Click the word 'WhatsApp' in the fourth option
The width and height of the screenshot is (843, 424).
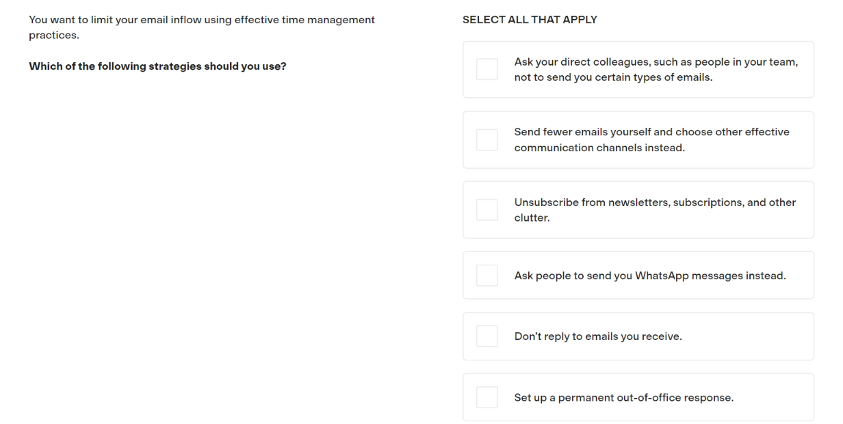pyautogui.click(x=662, y=276)
